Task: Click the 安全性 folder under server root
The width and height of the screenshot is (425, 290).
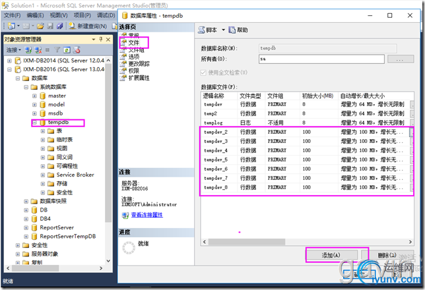Action: click(40, 245)
